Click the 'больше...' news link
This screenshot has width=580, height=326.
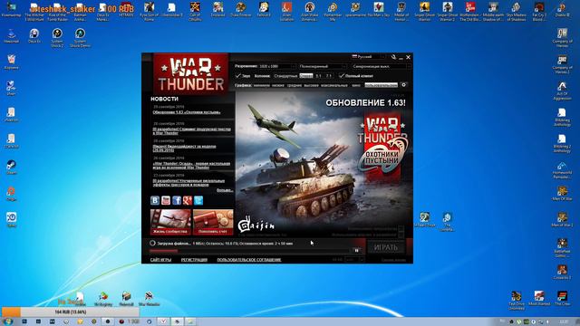click(225, 190)
